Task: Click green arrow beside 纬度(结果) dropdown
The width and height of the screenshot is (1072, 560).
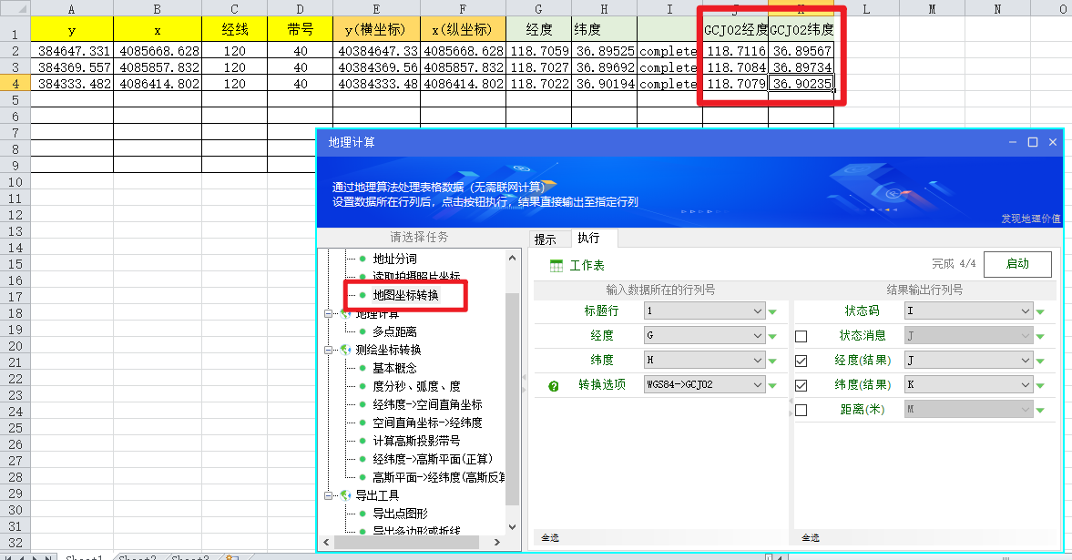Action: point(1040,386)
